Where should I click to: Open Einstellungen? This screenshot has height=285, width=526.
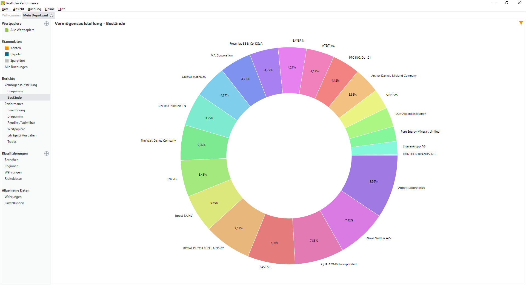tap(14, 203)
